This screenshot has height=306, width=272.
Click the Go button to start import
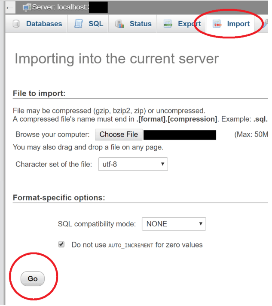click(x=33, y=279)
